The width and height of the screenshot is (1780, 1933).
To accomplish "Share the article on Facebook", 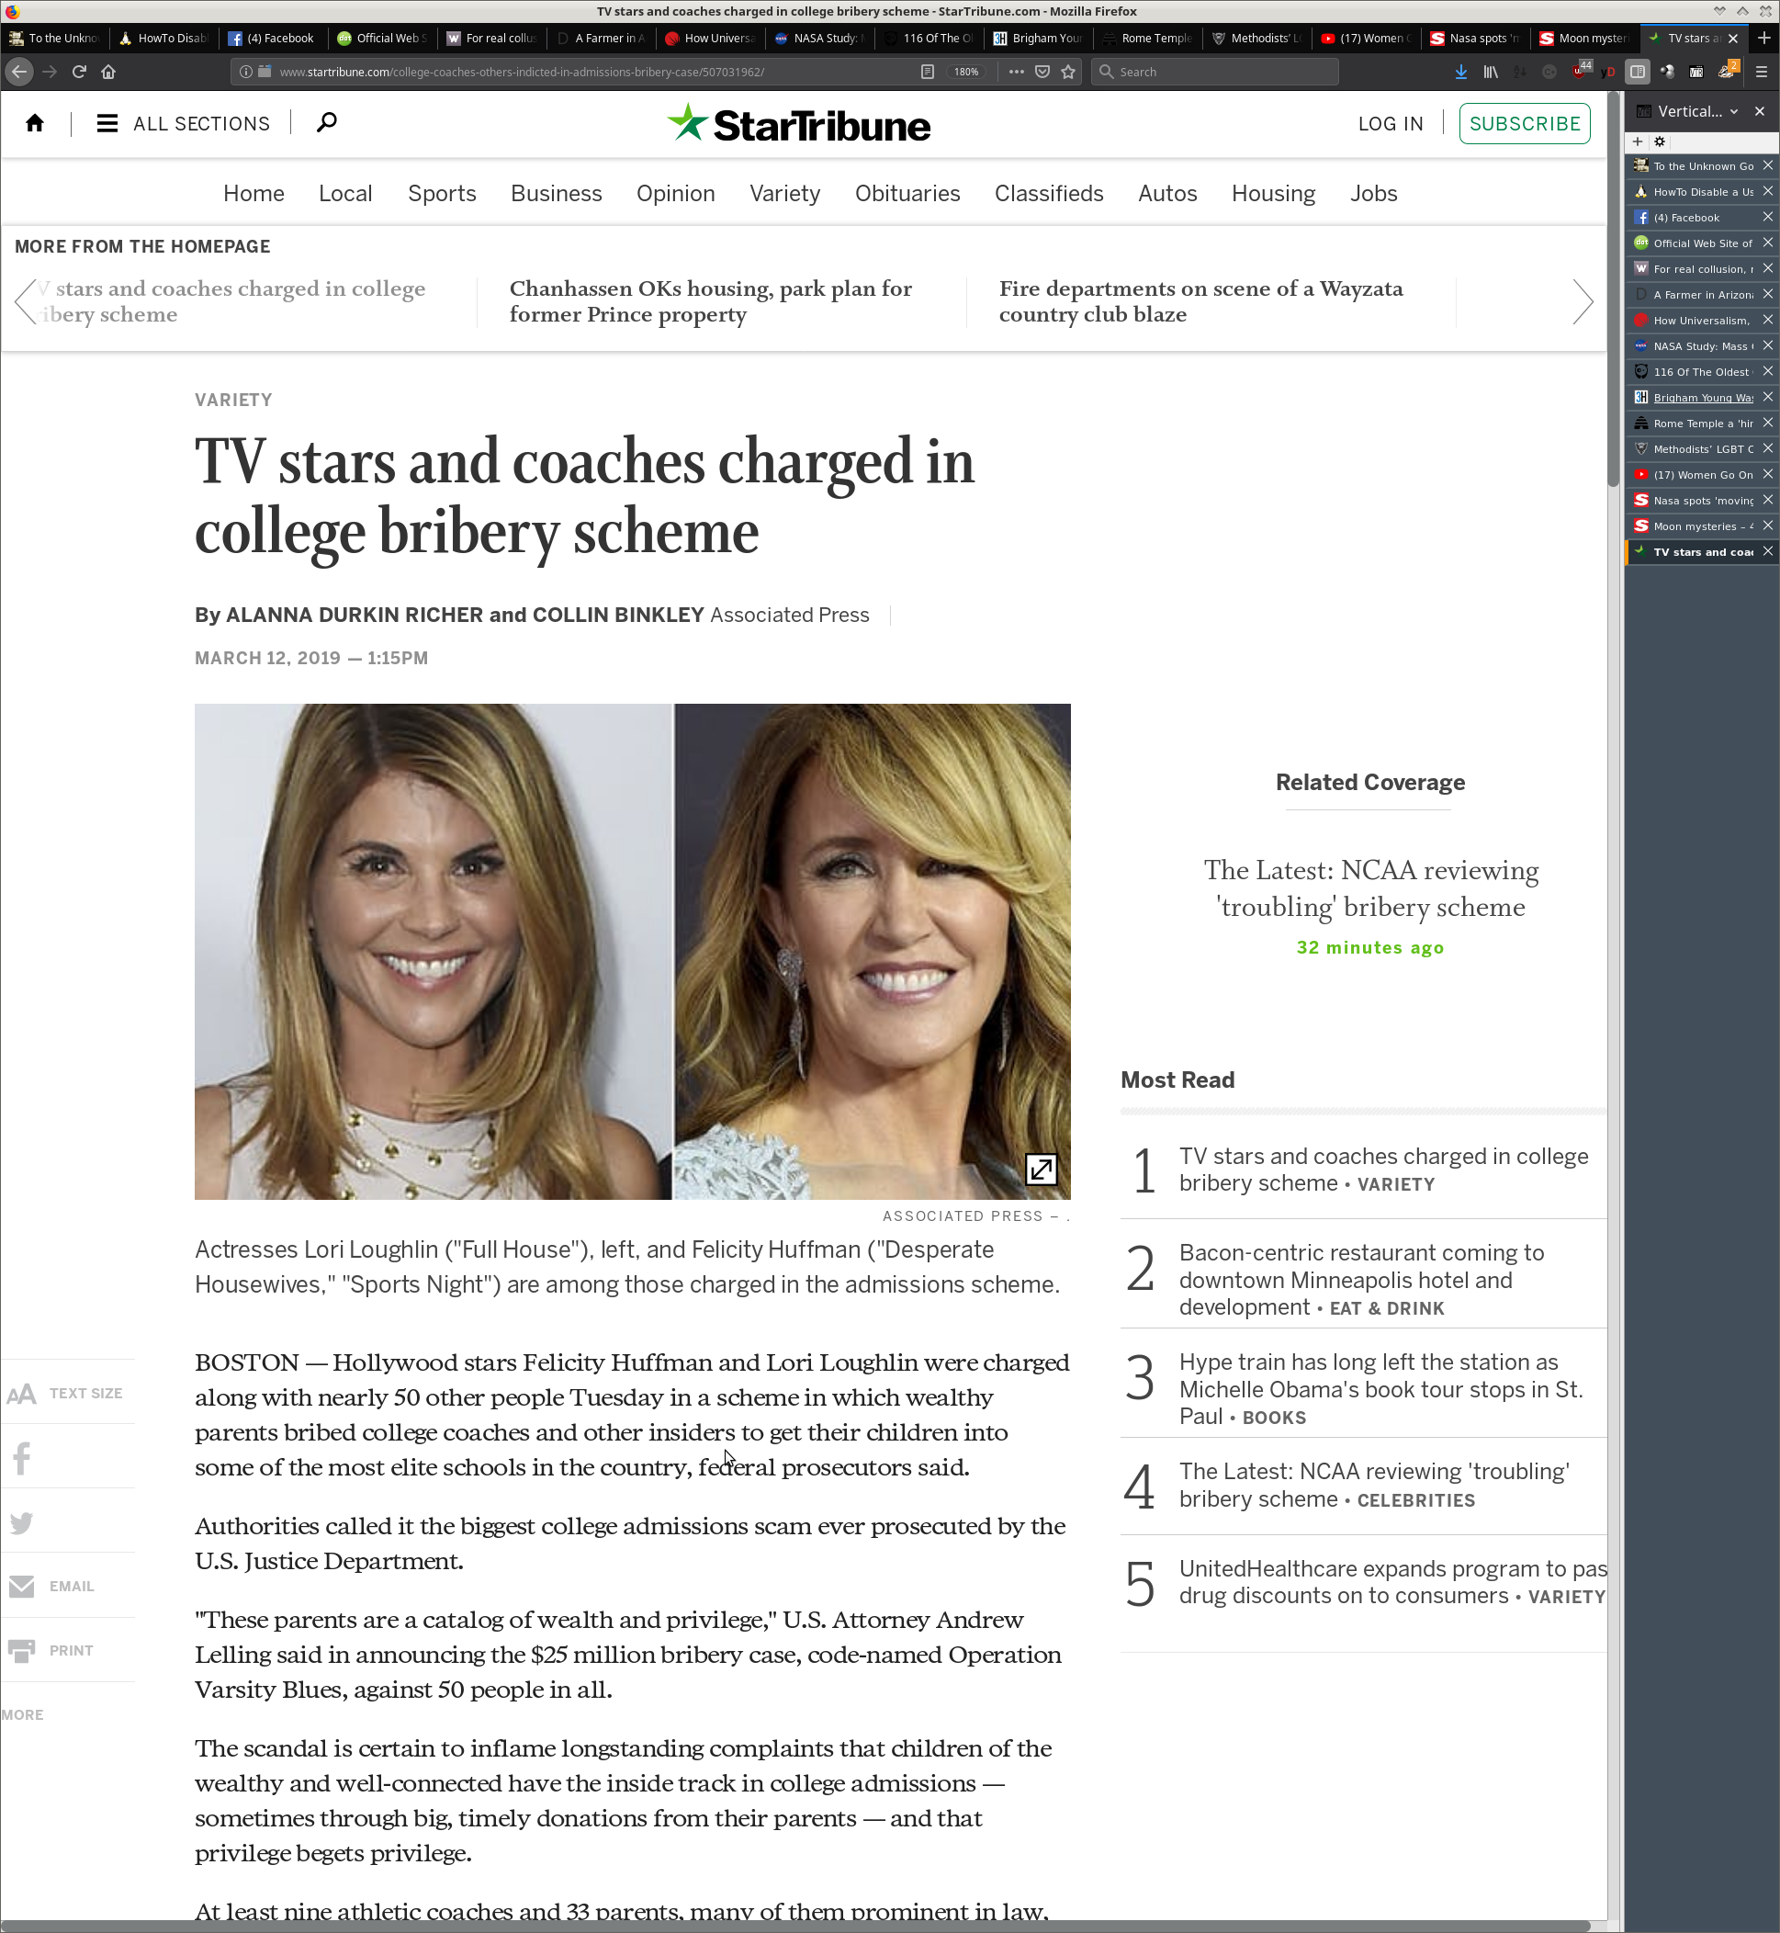I will (21, 1458).
